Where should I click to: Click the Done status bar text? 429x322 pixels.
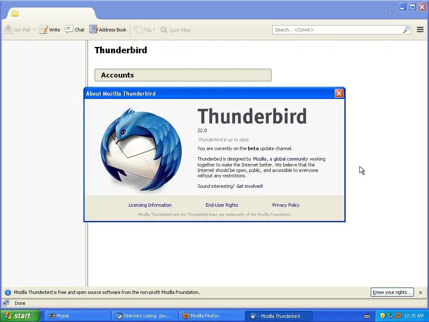[x=20, y=303]
